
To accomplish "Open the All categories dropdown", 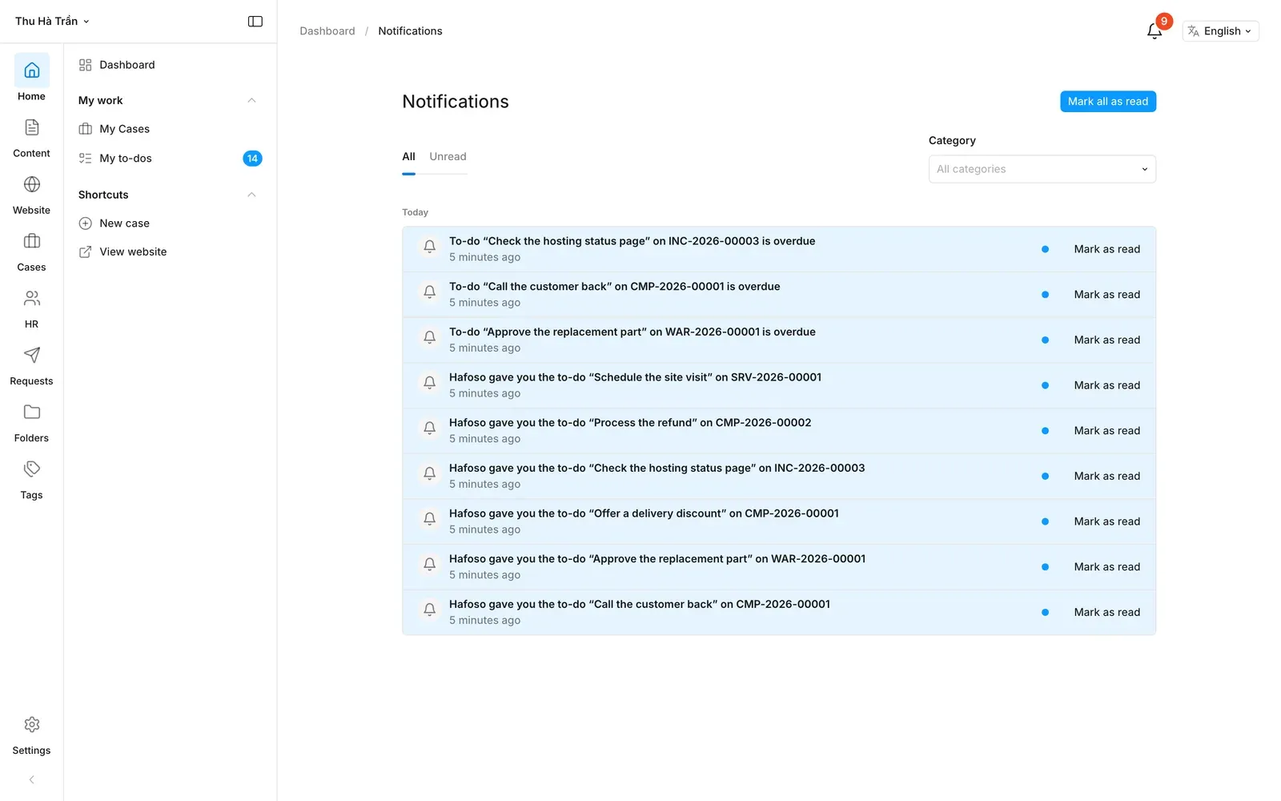I will [1042, 169].
